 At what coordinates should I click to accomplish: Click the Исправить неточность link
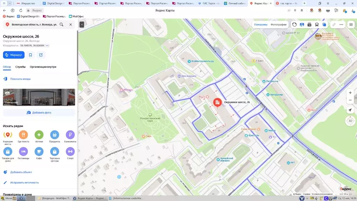pos(24,183)
